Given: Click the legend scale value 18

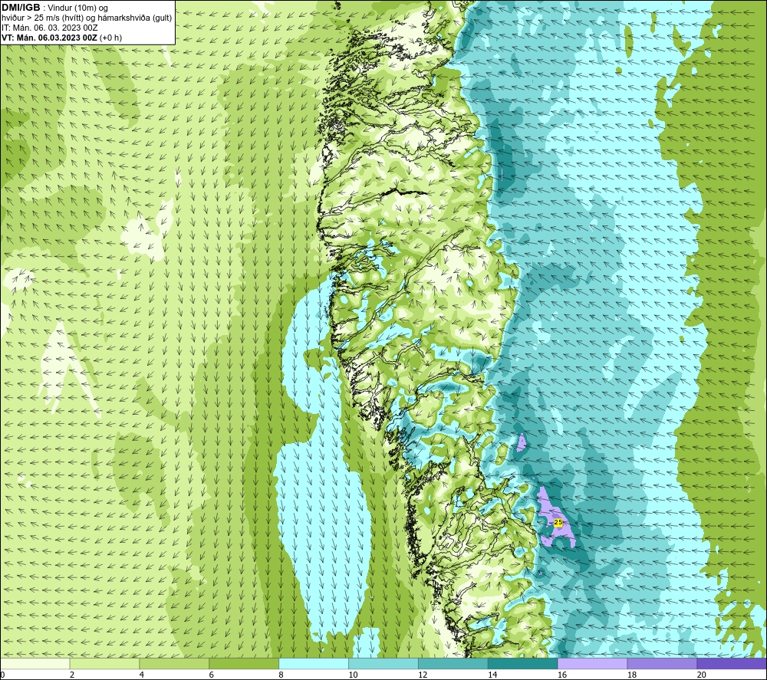Looking at the screenshot, I should tap(631, 675).
